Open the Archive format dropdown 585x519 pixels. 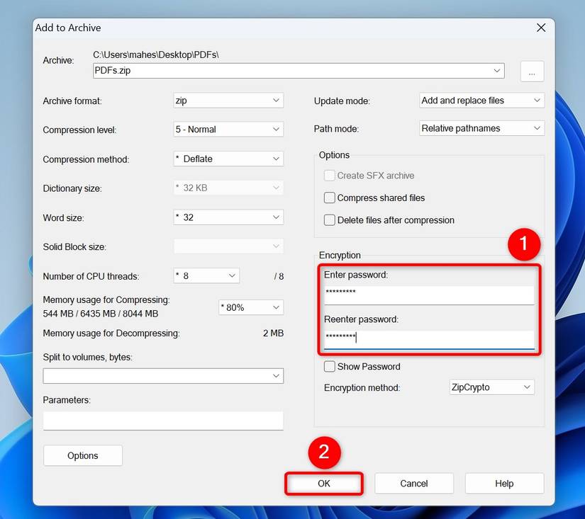pyautogui.click(x=228, y=101)
